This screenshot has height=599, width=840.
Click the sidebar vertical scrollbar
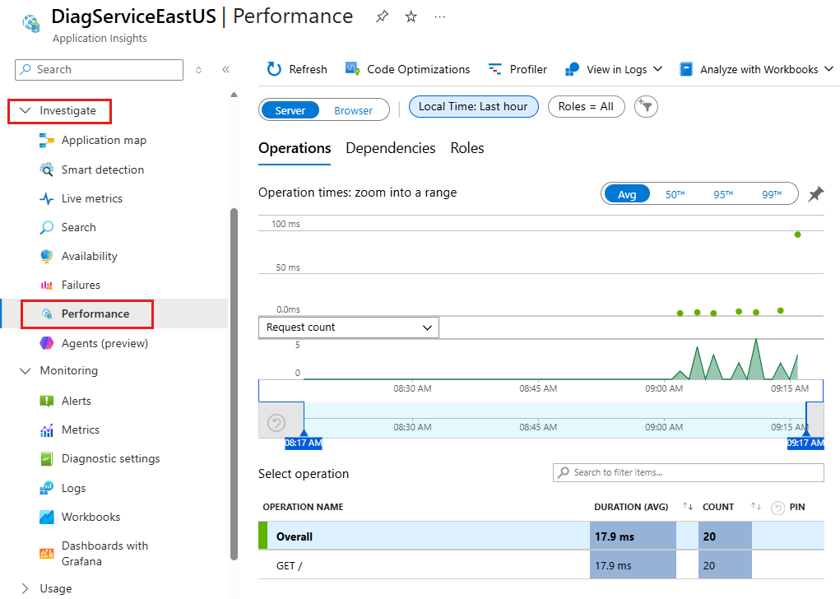click(x=234, y=383)
